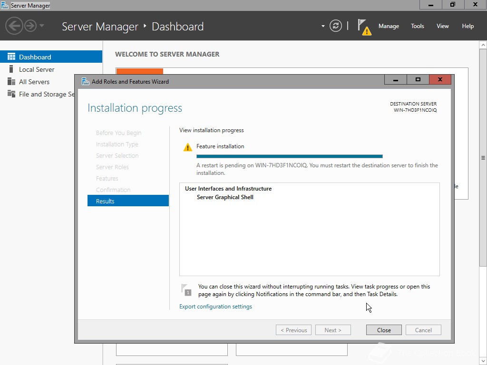Click the notifications flag icon in wizard
Viewport: 487px width, 365px height.
186,289
